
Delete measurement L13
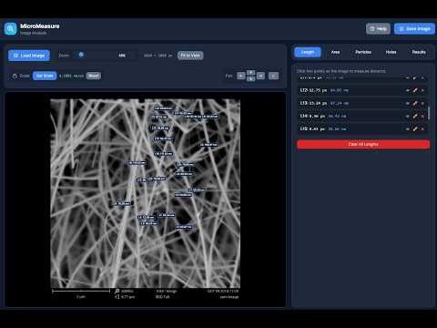422,103
